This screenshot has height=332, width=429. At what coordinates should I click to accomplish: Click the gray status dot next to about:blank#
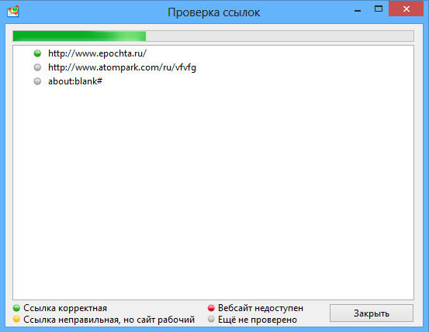[x=37, y=81]
